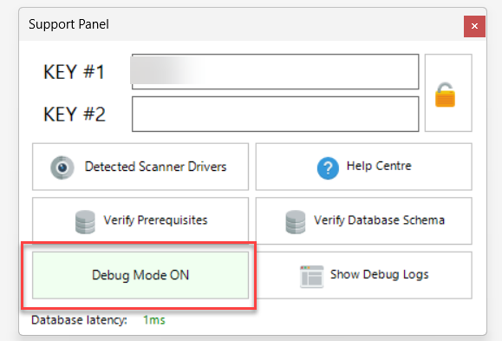Click the blue question mark icon
502x341 pixels.
(328, 168)
